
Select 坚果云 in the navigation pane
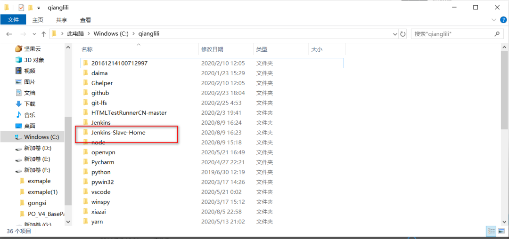click(x=33, y=49)
